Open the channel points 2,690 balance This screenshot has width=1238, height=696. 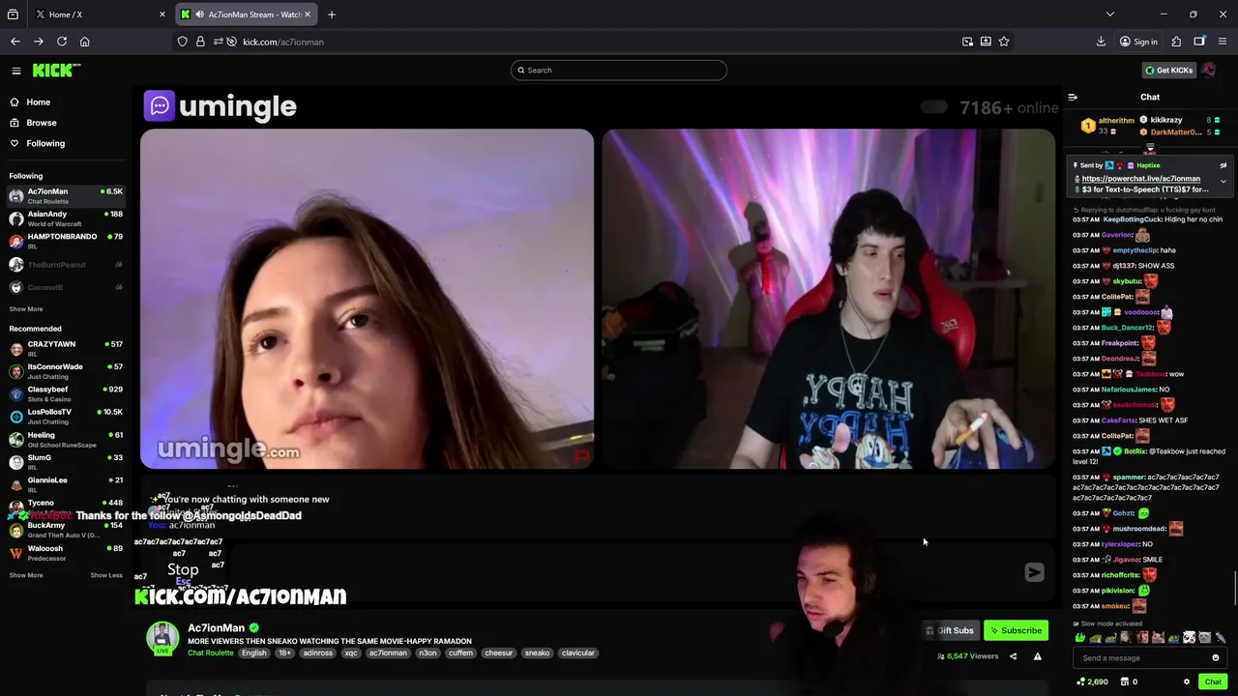pyautogui.click(x=1092, y=681)
